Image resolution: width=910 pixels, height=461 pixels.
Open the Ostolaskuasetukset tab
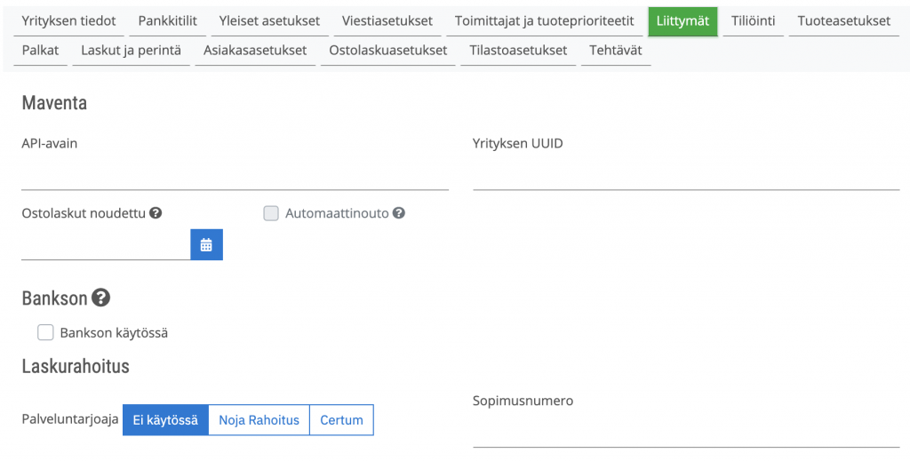[x=387, y=51]
